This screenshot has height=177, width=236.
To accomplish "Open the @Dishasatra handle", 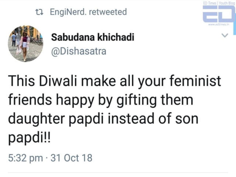I will coord(79,51).
